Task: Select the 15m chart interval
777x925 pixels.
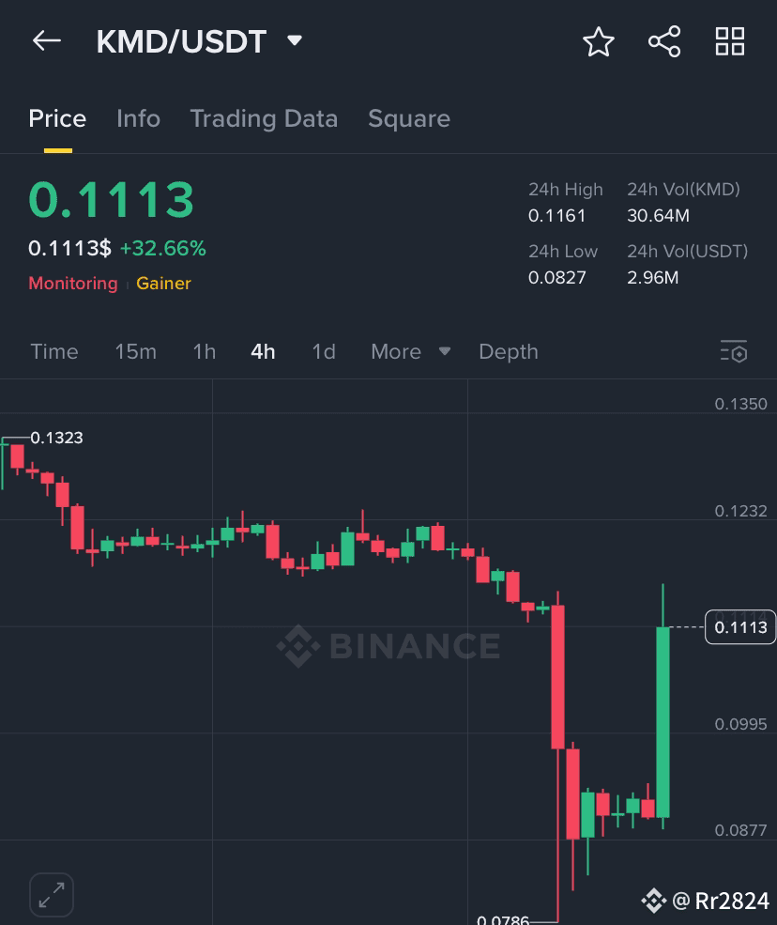Action: click(x=135, y=351)
